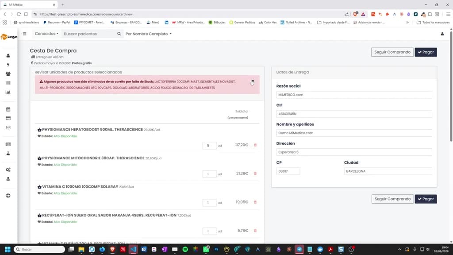The image size is (453, 255).
Task: Focus the Buscar pacientes search field
Action: 89,34
